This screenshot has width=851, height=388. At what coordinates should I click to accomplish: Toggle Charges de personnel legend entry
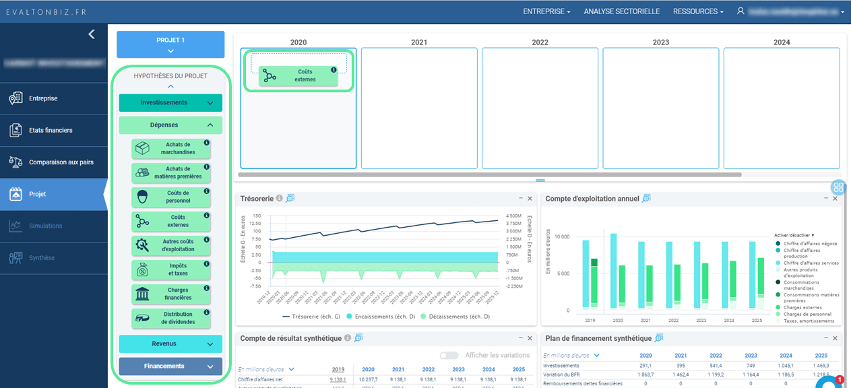(x=803, y=314)
